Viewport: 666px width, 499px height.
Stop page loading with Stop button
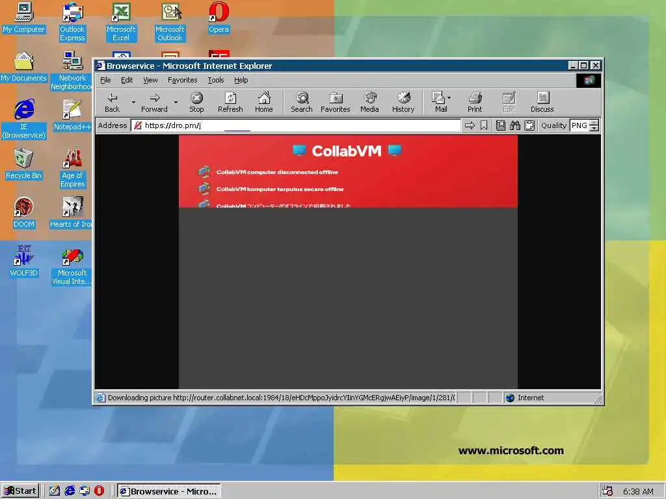point(196,103)
